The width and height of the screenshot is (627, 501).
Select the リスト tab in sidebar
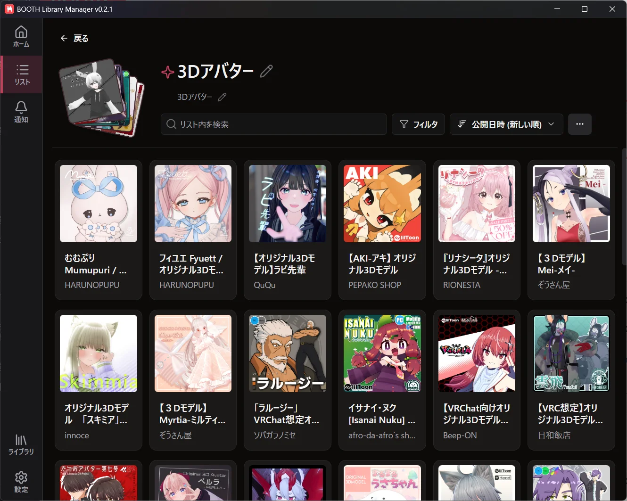(22, 74)
